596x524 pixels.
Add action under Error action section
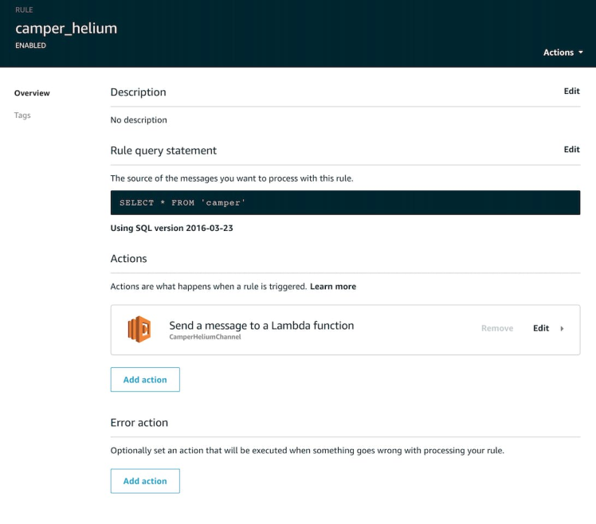(x=145, y=481)
